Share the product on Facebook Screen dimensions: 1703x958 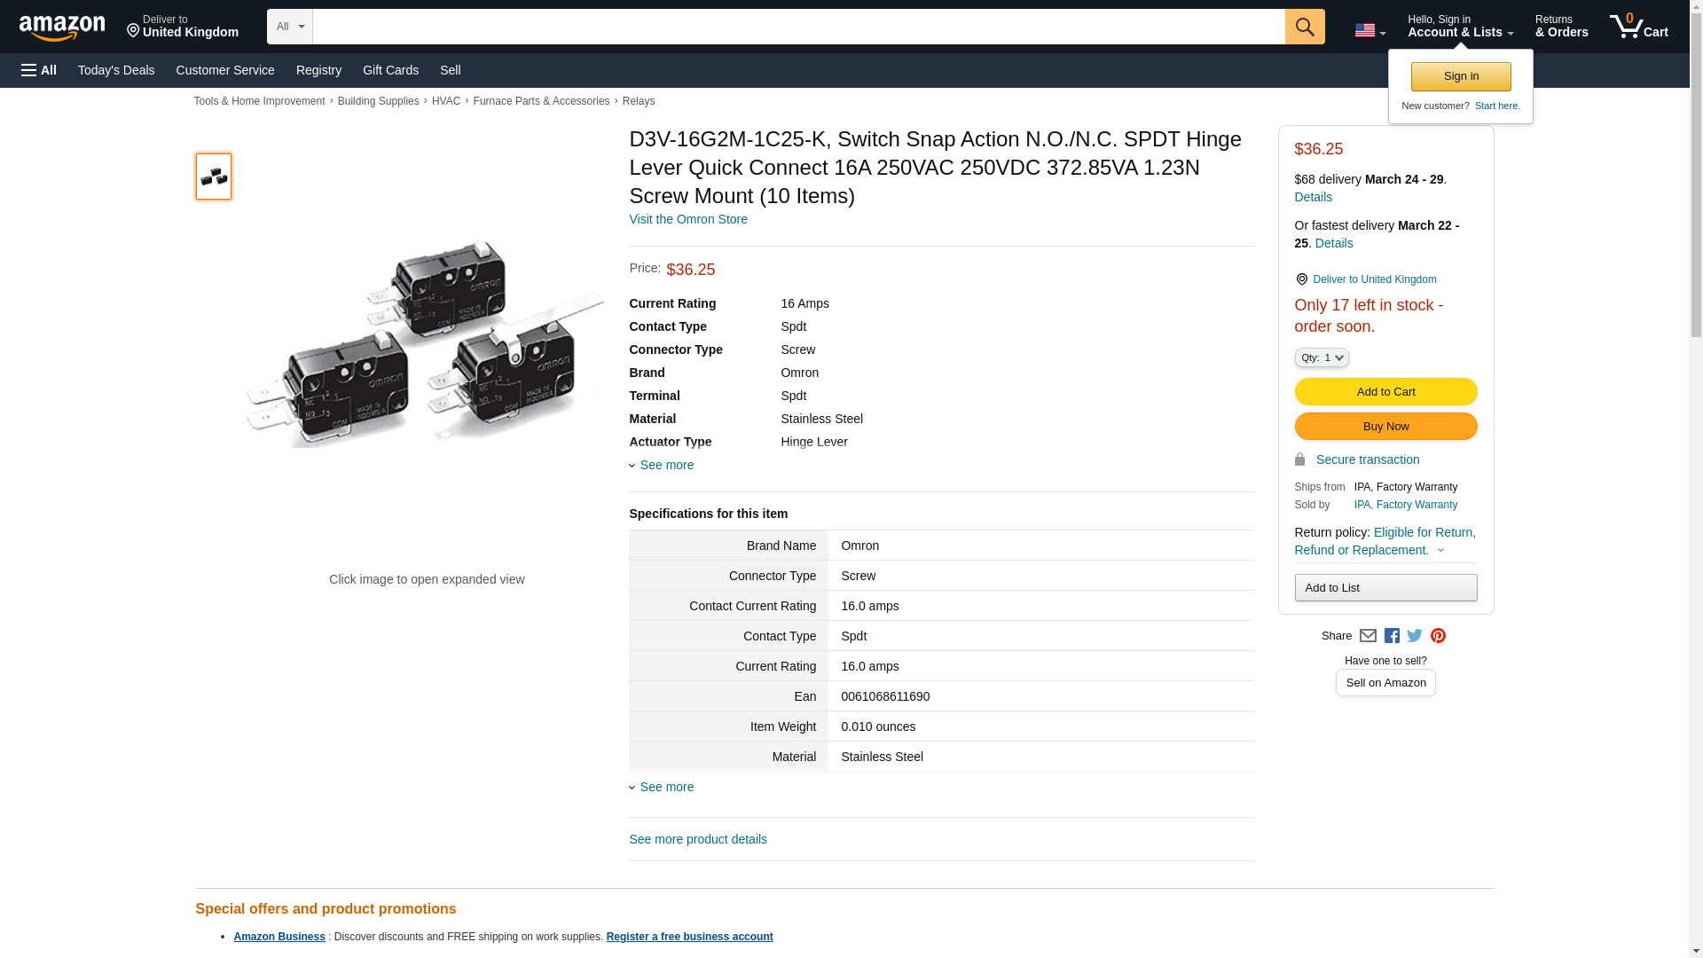point(1392,636)
